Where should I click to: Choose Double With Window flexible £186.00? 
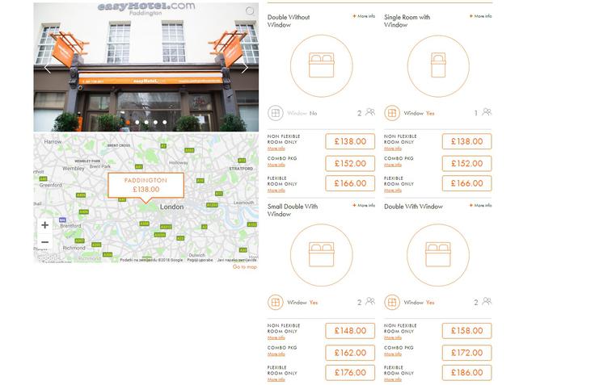(466, 373)
